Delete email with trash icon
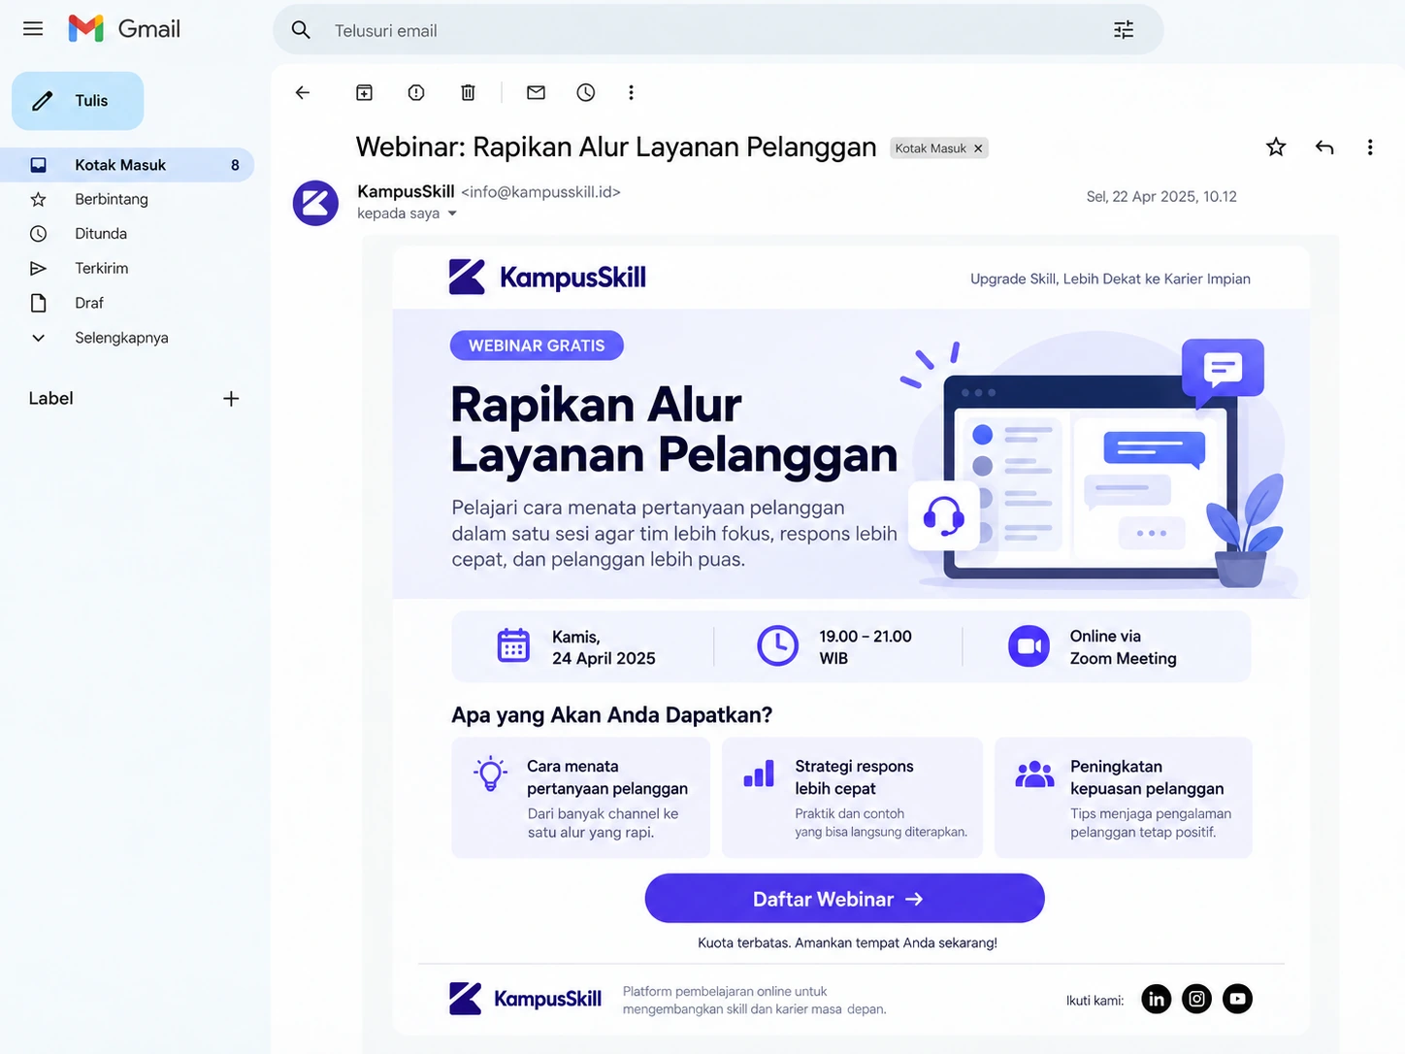Image resolution: width=1405 pixels, height=1054 pixels. coord(468,92)
